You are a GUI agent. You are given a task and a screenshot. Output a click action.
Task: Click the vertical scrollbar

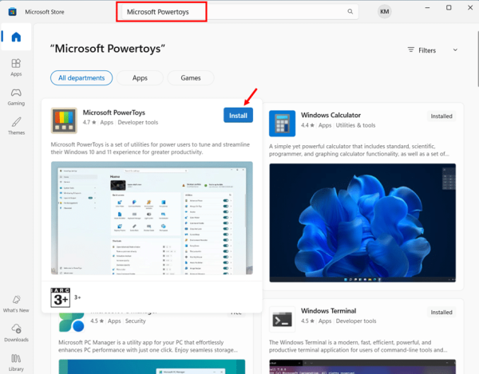point(477,58)
